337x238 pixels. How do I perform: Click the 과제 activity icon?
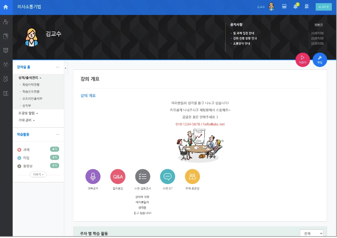(19, 150)
